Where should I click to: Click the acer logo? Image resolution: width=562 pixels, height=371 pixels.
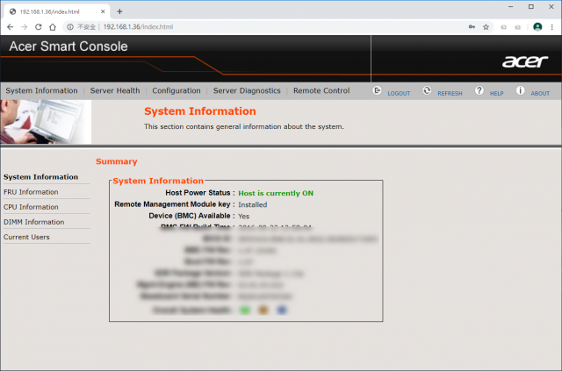pyautogui.click(x=525, y=61)
